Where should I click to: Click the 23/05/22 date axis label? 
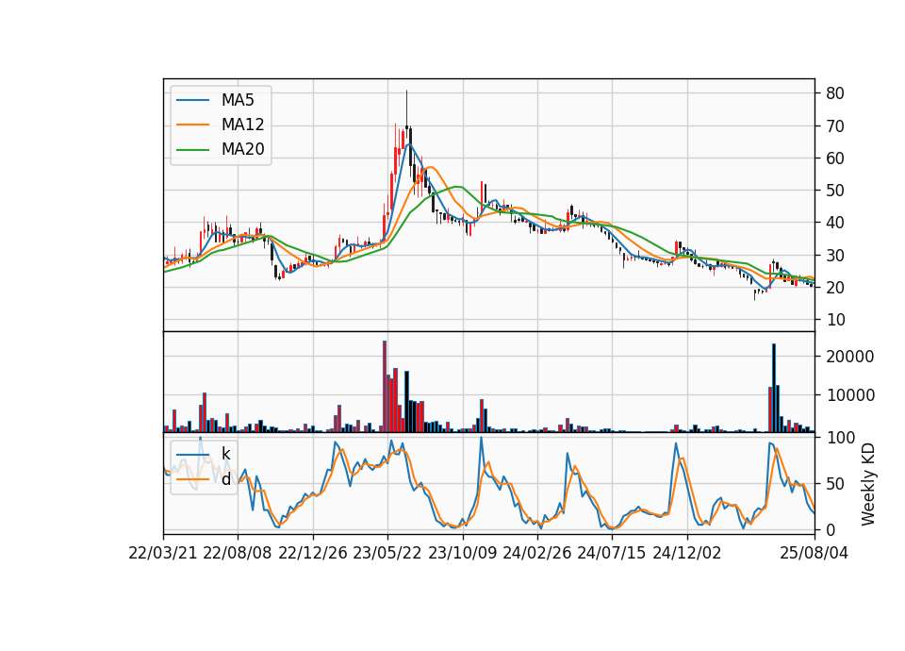point(387,553)
